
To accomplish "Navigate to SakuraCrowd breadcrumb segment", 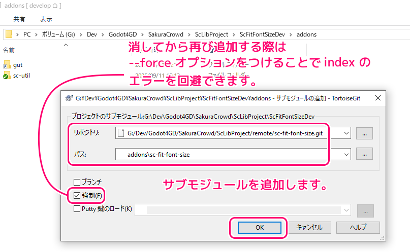I will click(166, 34).
